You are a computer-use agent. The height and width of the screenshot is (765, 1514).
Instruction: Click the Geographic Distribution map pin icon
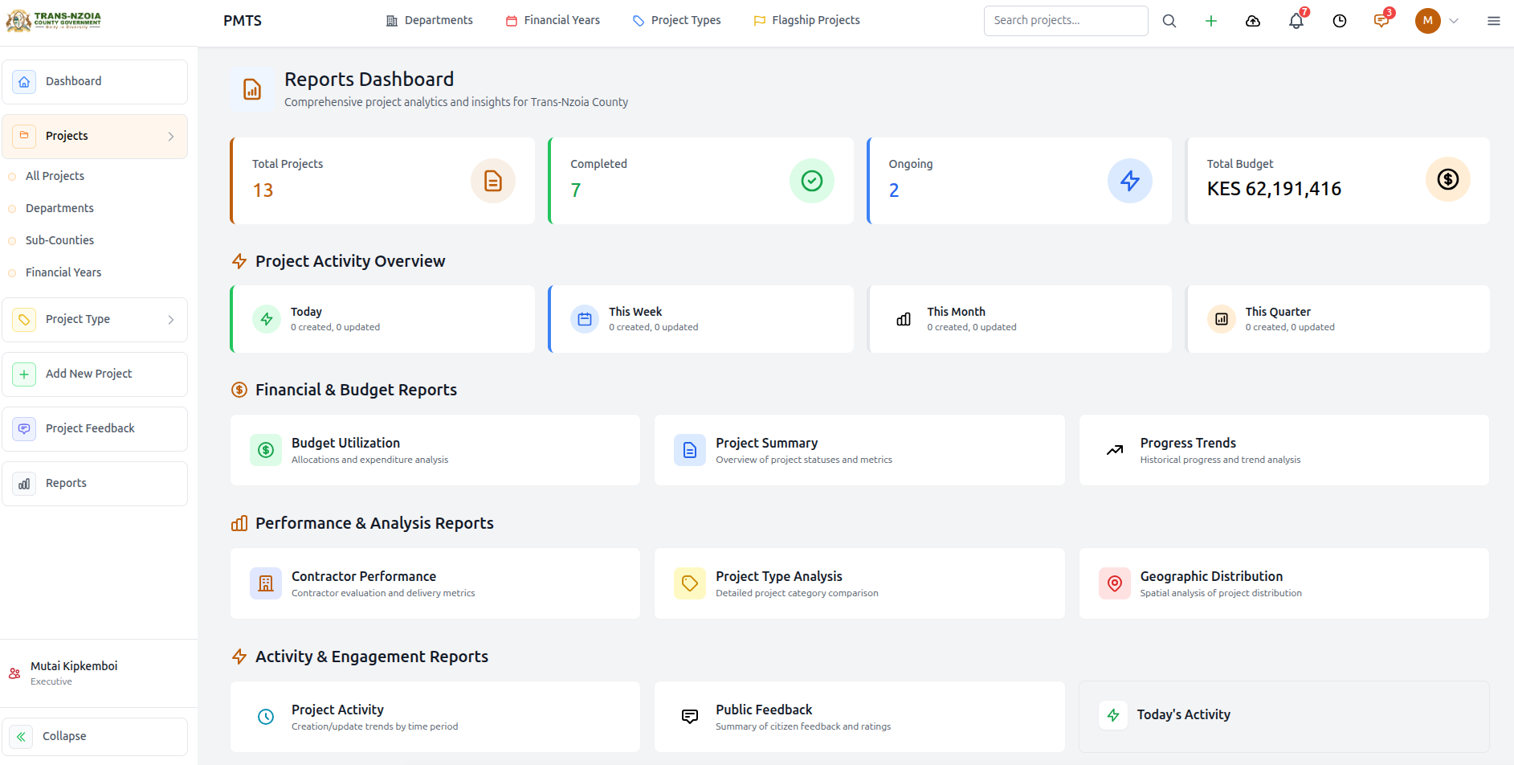point(1115,583)
